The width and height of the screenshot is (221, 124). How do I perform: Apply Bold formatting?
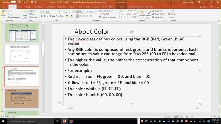click(x=41, y=16)
